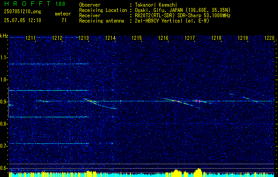The image size is (278, 177).
Task: Click the Receiving antenna label
Action: coord(102,21)
